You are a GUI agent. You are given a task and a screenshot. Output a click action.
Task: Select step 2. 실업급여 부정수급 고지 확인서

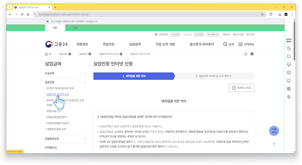[214, 76]
